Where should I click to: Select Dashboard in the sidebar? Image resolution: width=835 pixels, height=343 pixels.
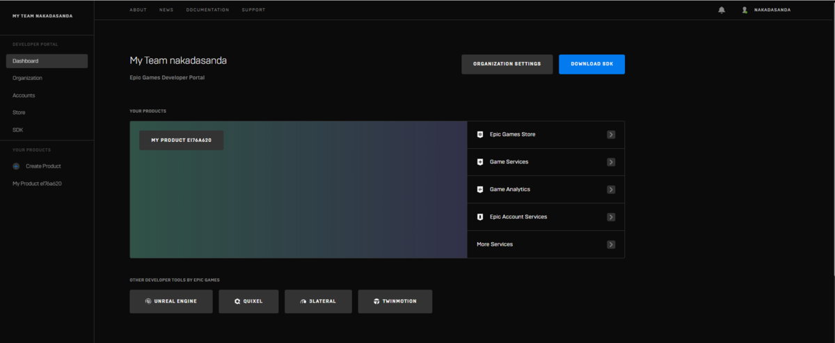47,61
